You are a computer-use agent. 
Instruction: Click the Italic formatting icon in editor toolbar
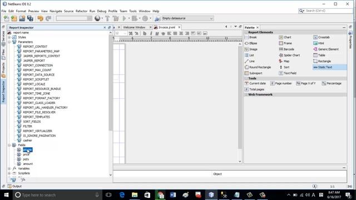[x=151, y=33]
